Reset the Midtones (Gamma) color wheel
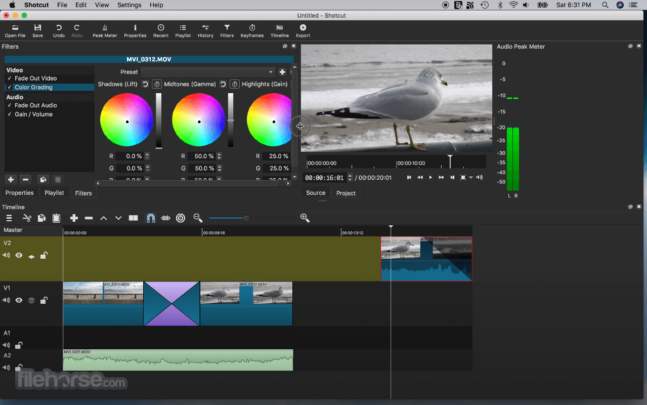This screenshot has height=405, width=647. (223, 84)
